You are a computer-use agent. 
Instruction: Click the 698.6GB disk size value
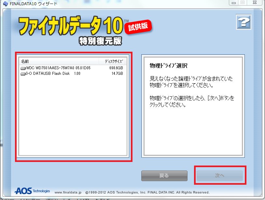click(116, 68)
